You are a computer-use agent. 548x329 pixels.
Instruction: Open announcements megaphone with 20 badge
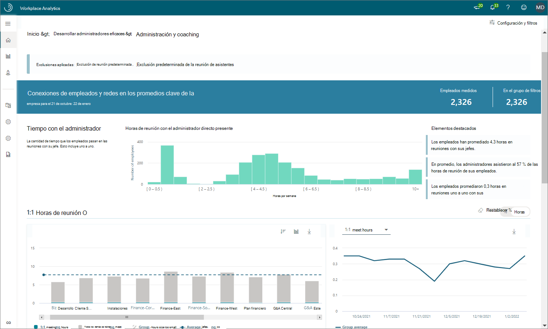tap(478, 7)
